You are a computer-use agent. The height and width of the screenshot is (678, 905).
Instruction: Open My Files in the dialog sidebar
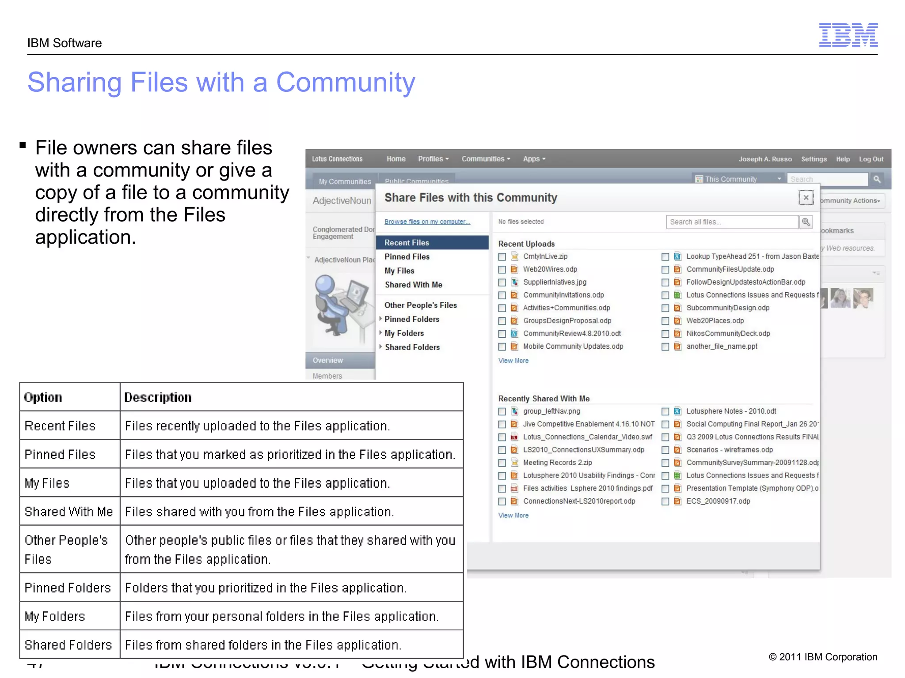pyautogui.click(x=399, y=271)
